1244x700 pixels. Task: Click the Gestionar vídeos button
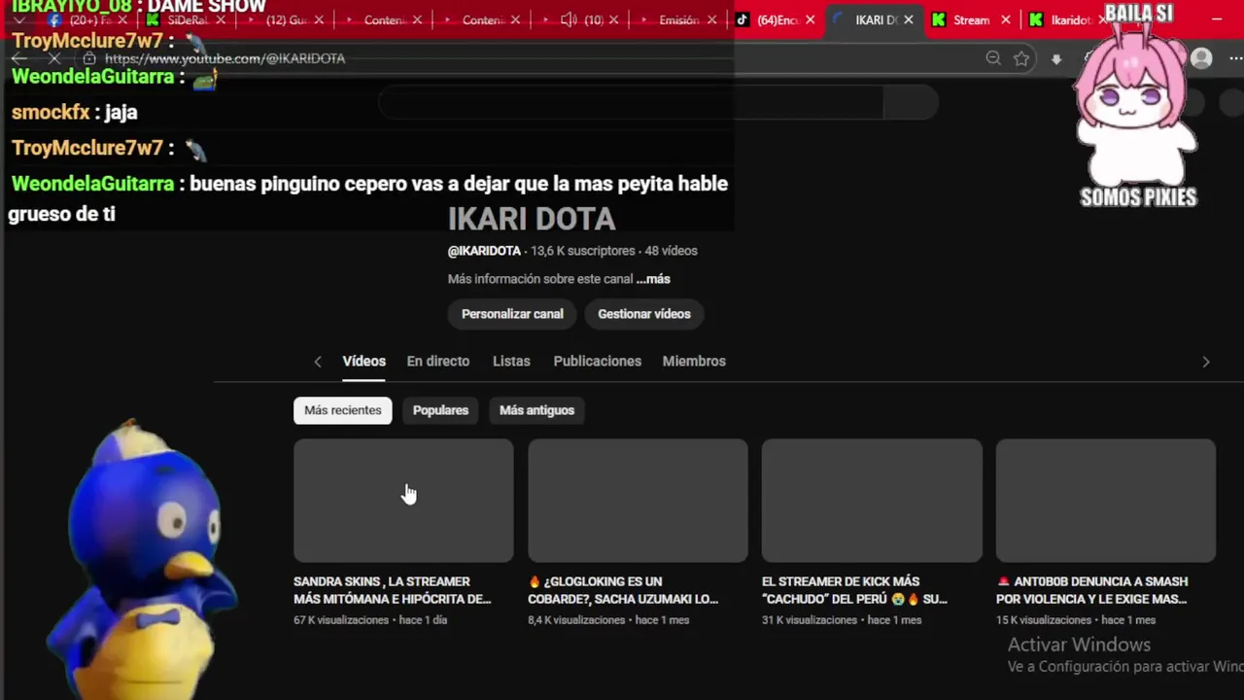pos(644,314)
